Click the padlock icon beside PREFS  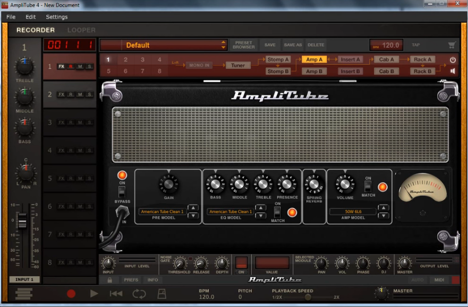[110, 280]
